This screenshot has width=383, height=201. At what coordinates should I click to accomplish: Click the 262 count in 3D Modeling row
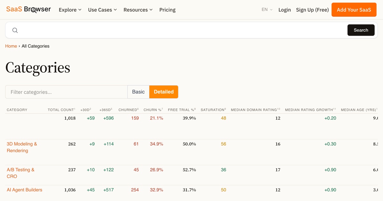pos(72,144)
